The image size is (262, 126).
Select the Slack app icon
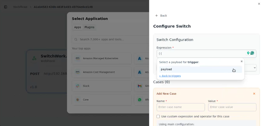tap(78, 86)
